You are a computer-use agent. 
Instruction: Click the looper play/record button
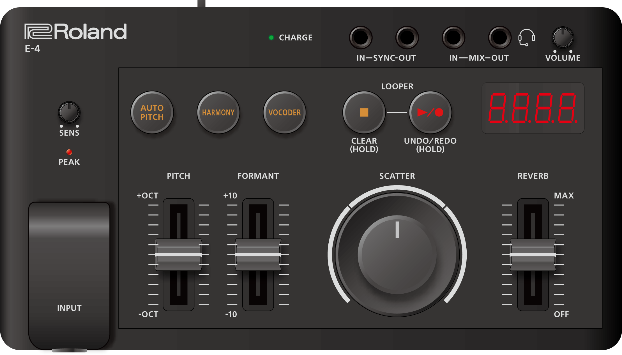430,112
